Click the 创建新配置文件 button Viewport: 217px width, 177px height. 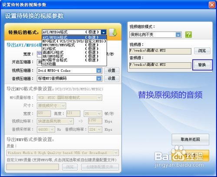click(100, 167)
